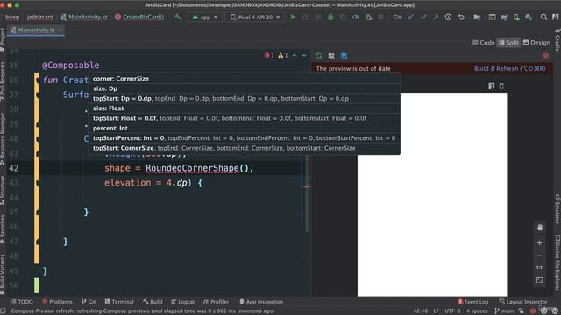Open the Build tool window tab
The width and height of the screenshot is (561, 315).
point(153,302)
